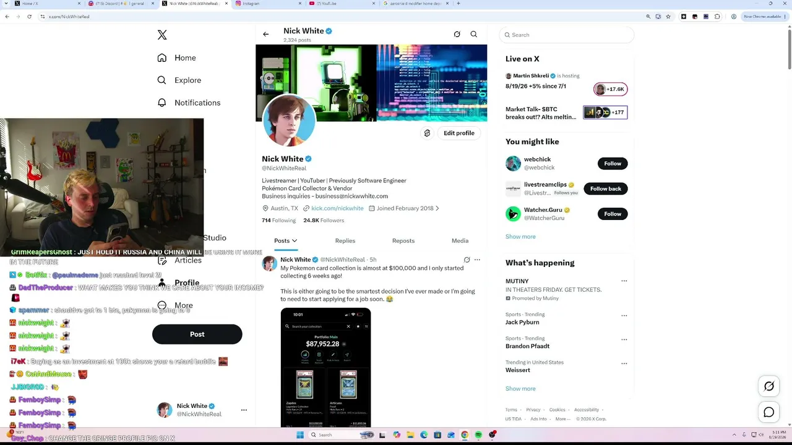Switch to the Media tab
The height and width of the screenshot is (445, 792).
point(460,241)
